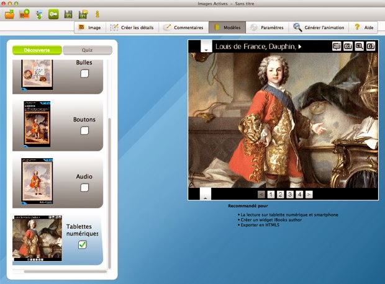
Task: Click the play-frame icon in the preview header
Action: tap(348, 46)
